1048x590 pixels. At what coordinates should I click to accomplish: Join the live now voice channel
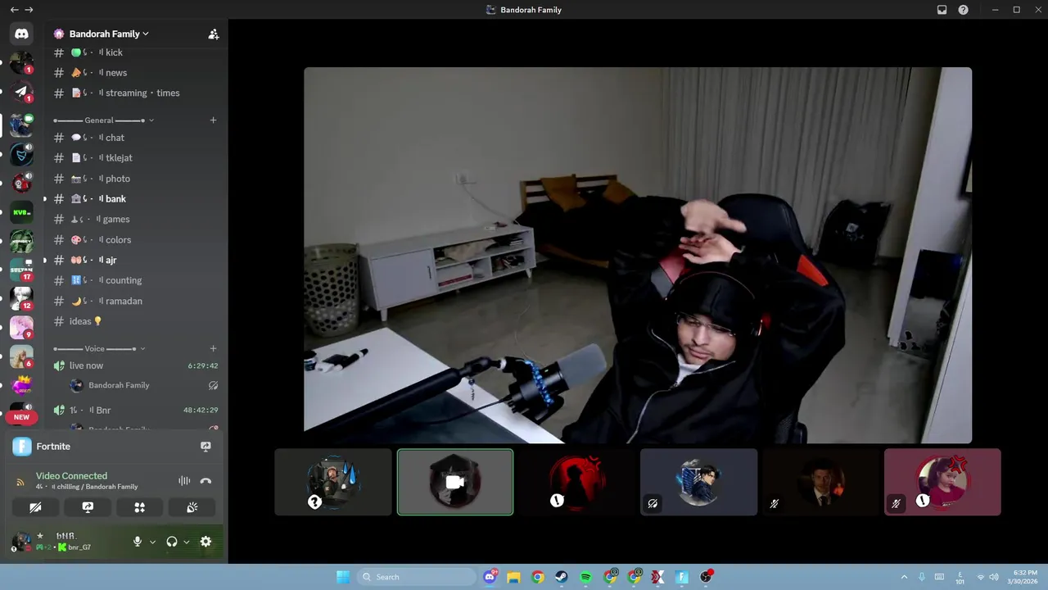[137, 365]
